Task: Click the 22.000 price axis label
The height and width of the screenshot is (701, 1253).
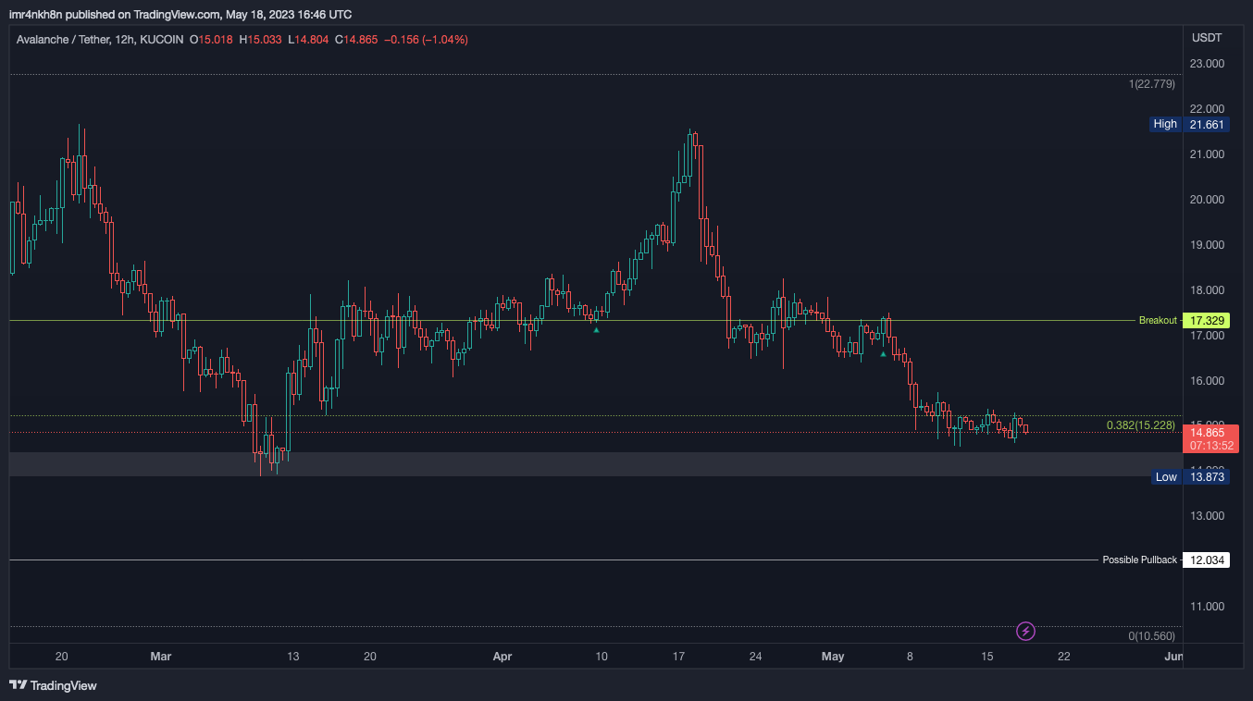Action: click(1208, 109)
